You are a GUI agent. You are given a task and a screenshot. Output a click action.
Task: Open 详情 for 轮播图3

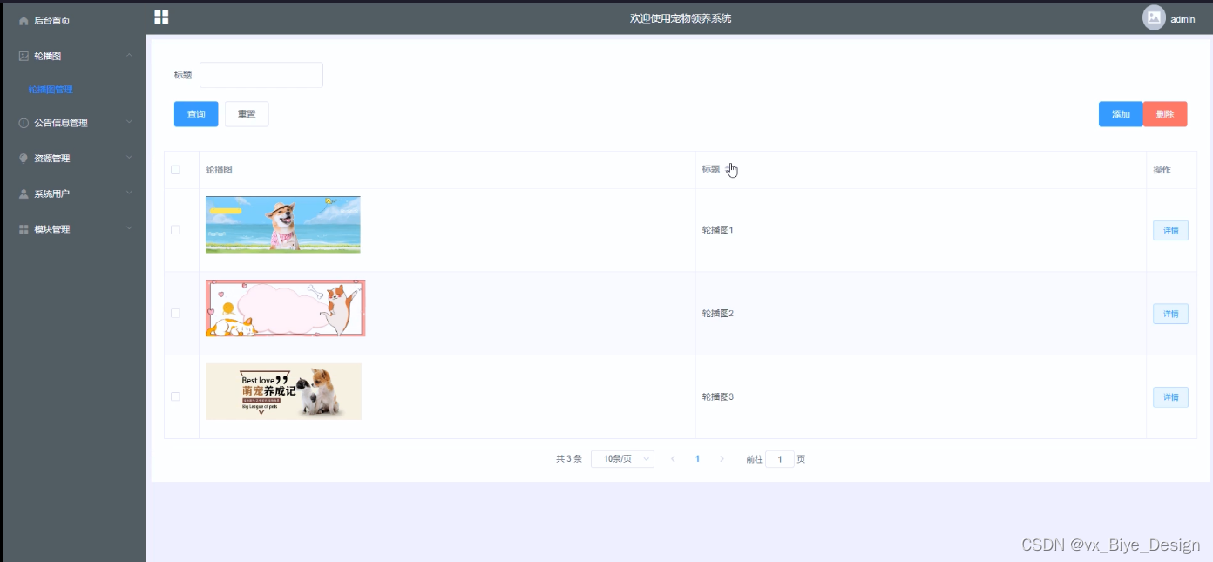1170,397
